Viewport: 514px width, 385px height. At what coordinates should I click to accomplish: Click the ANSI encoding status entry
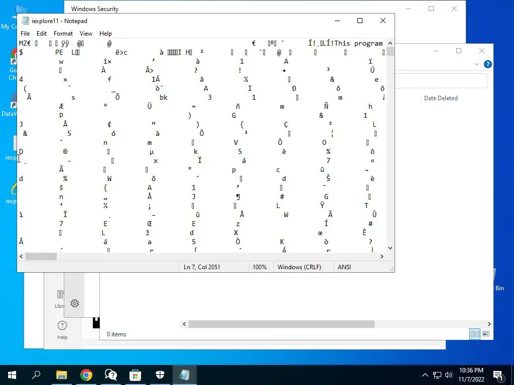(x=344, y=267)
